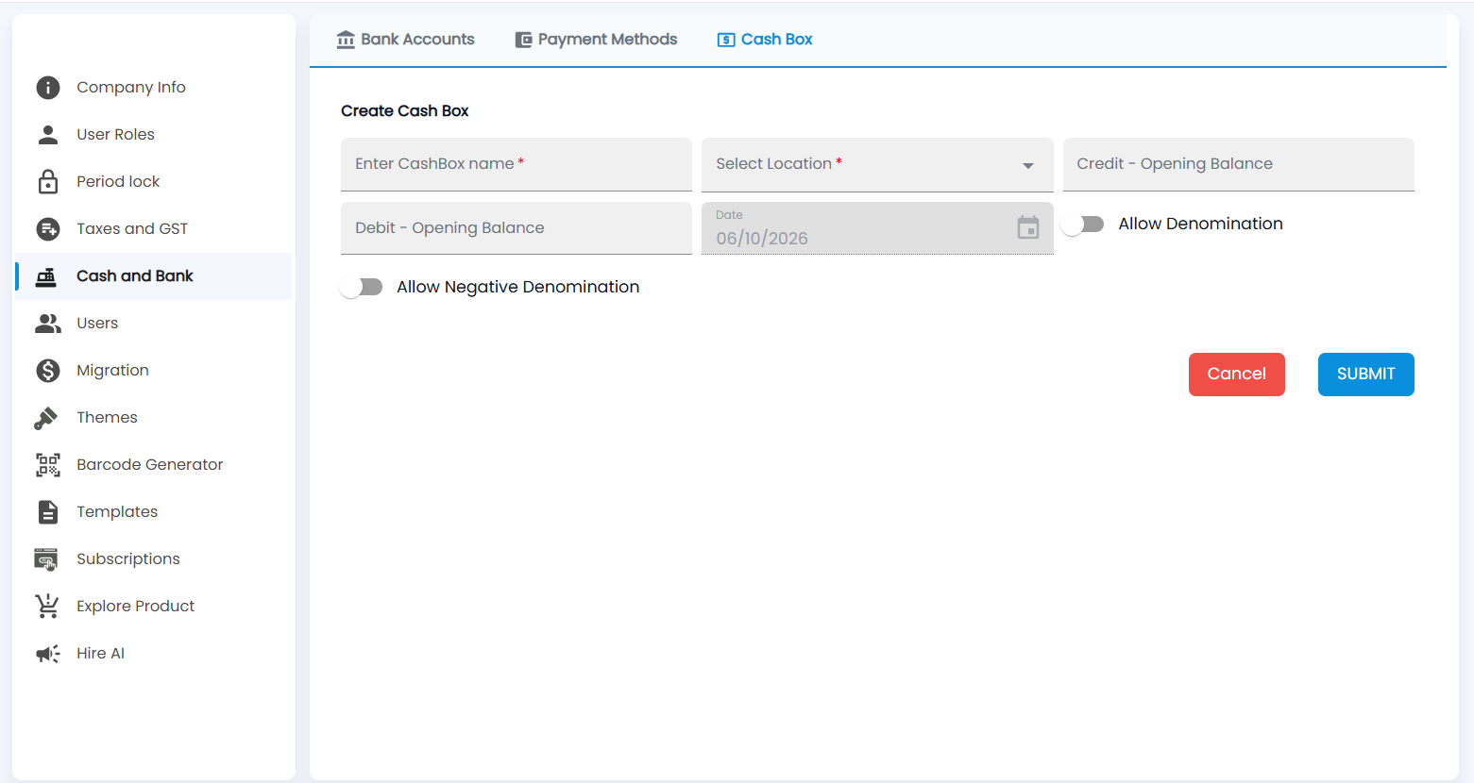Click the Company Info icon
The height and width of the screenshot is (783, 1474).
point(48,88)
